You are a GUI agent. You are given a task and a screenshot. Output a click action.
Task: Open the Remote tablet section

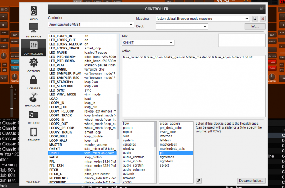[x=33, y=135]
